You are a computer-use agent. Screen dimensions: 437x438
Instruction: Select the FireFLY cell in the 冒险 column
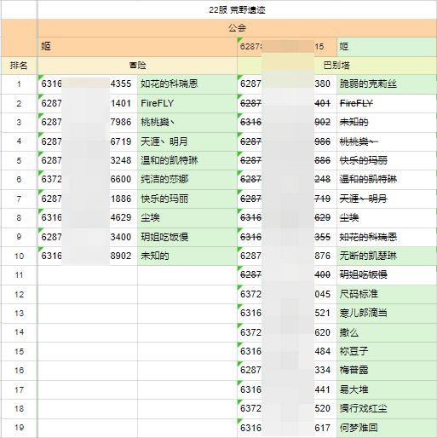click(x=187, y=103)
